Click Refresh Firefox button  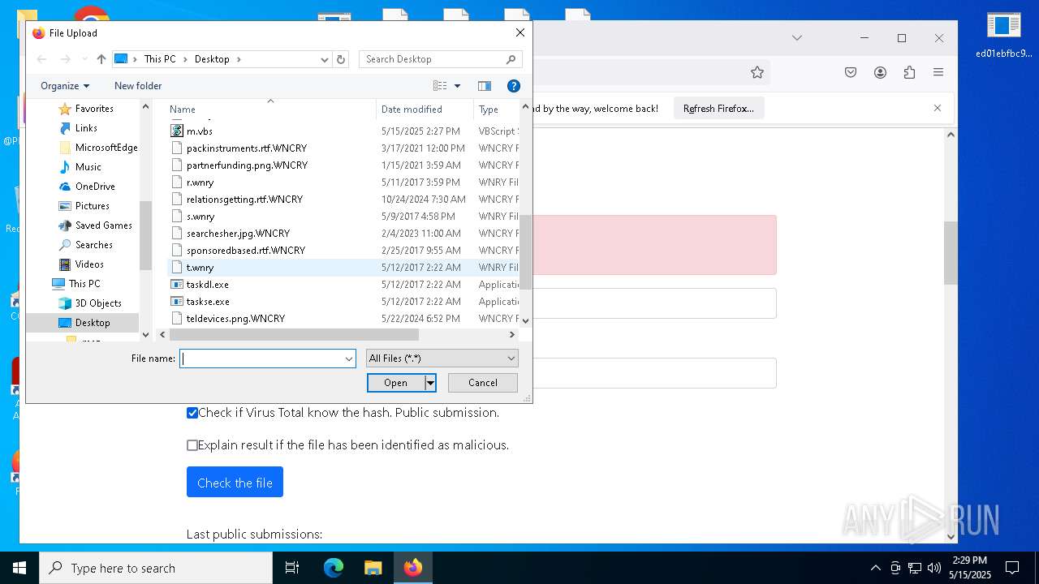tap(718, 109)
